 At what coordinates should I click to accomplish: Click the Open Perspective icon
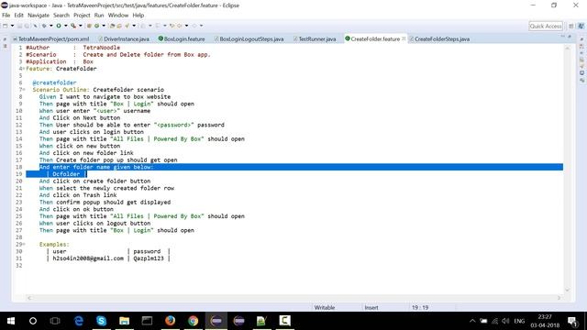pyautogui.click(x=571, y=26)
